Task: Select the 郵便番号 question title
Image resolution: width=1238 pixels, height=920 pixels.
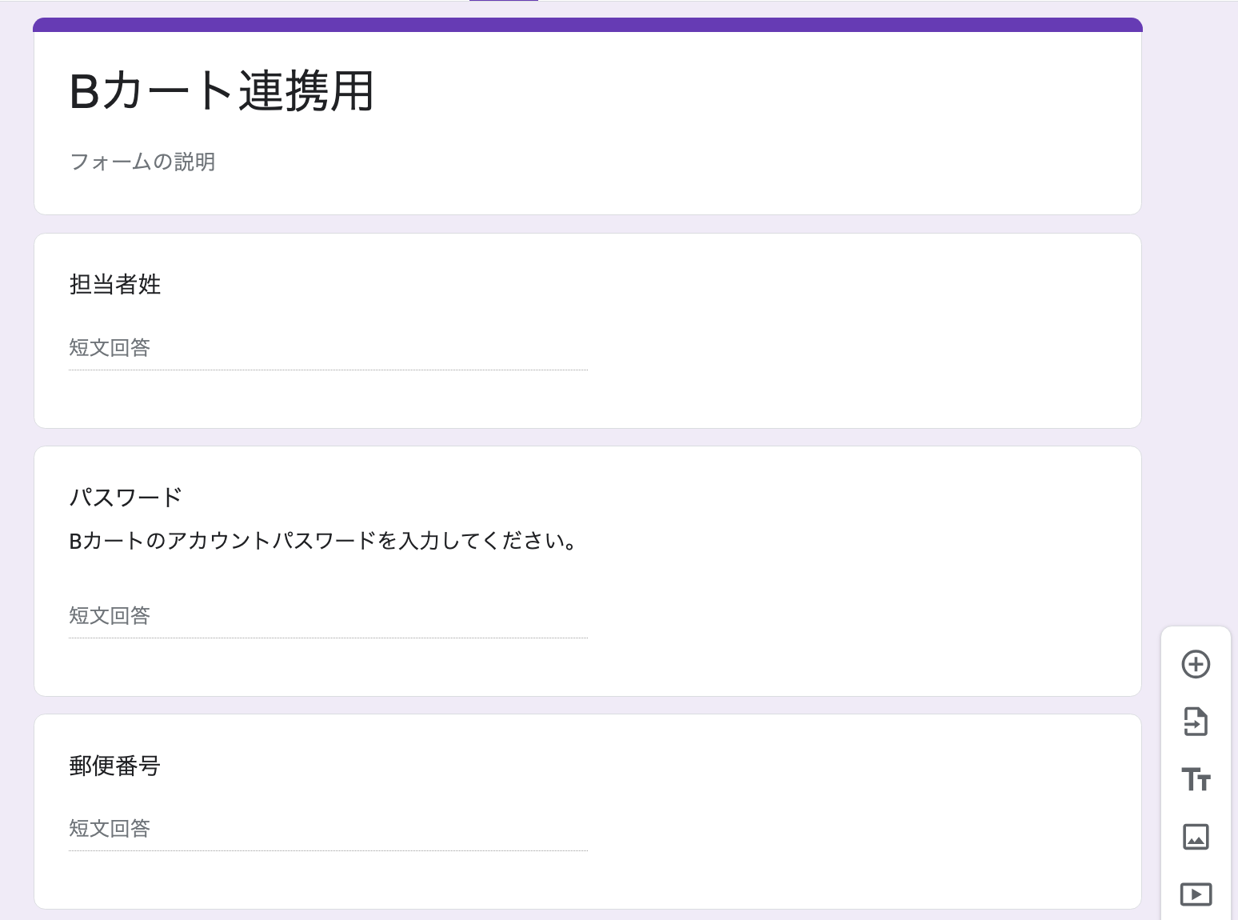Action: point(115,766)
